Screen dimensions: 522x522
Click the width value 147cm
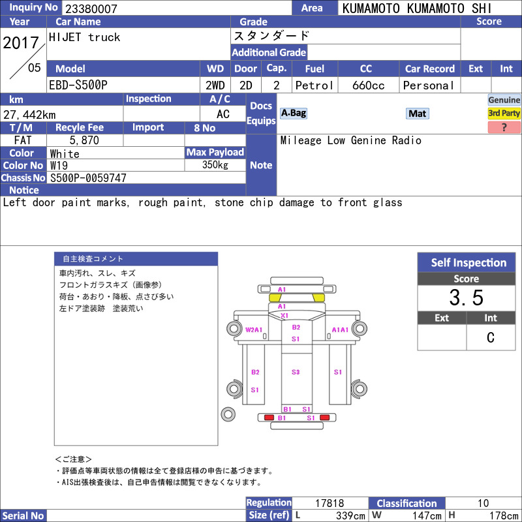(x=427, y=515)
